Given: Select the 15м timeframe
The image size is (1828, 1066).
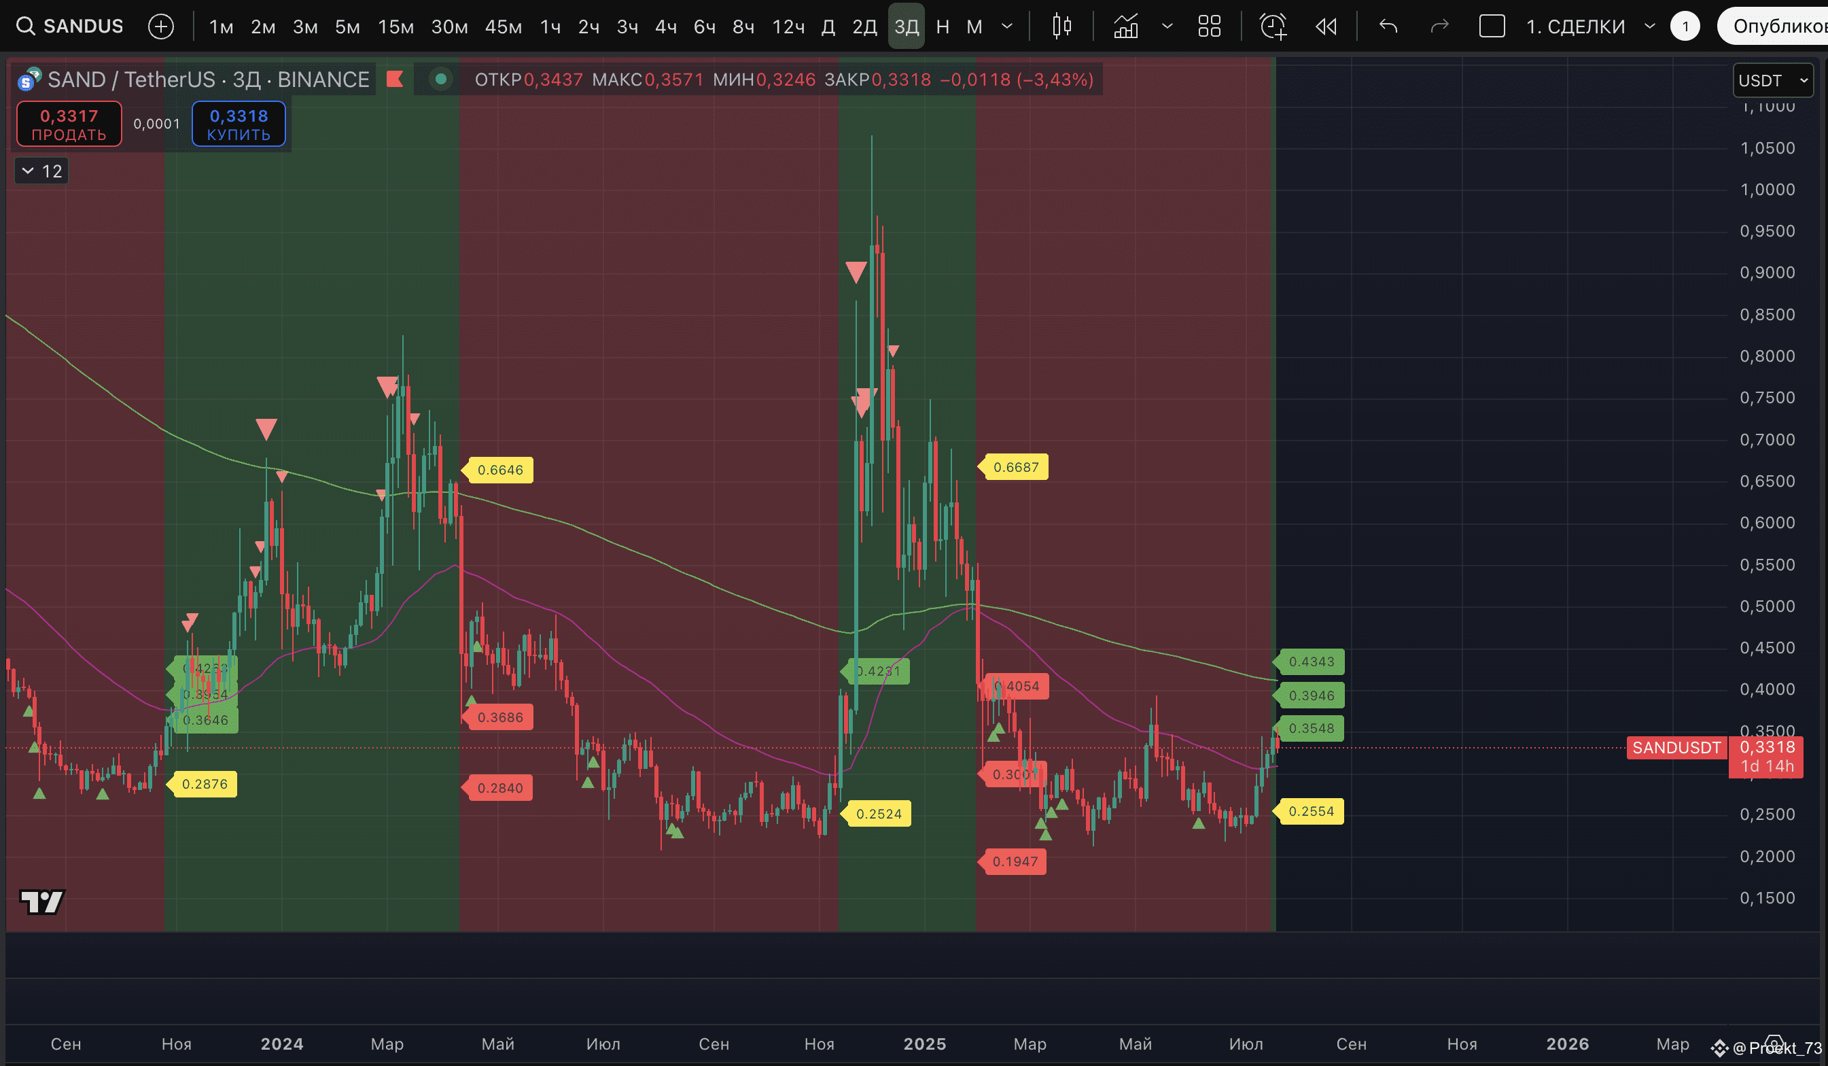Looking at the screenshot, I should pos(396,27).
